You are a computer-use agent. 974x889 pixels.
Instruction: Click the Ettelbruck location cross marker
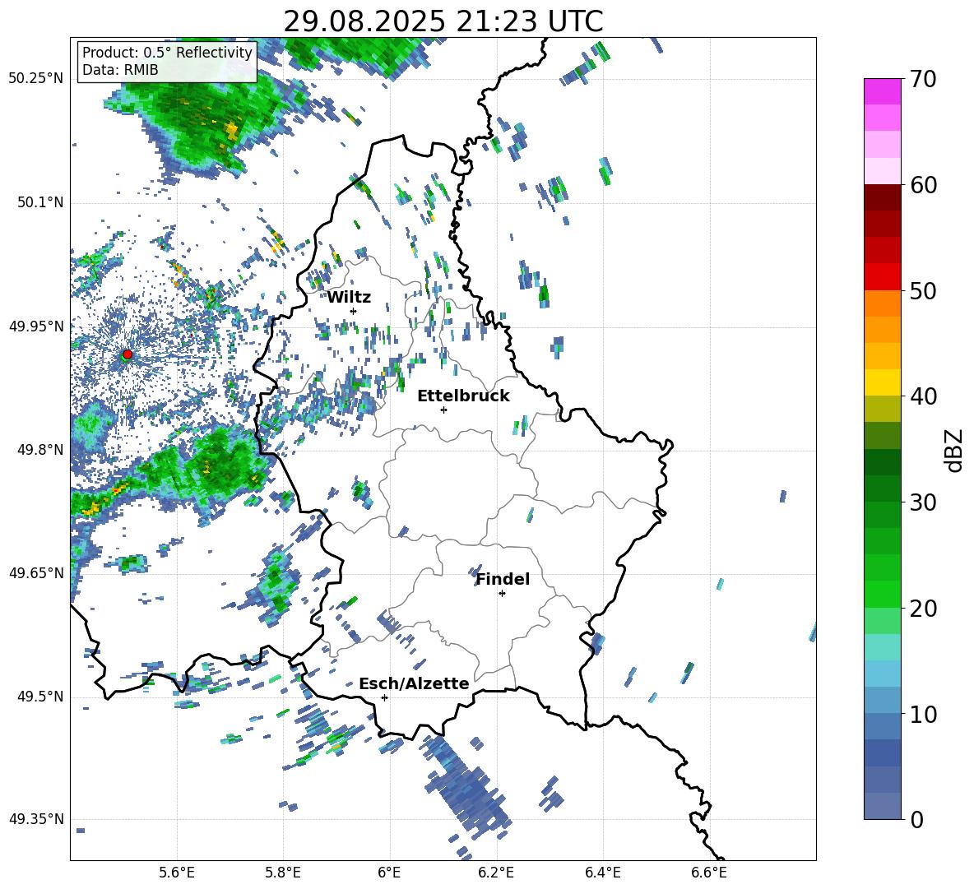point(443,410)
